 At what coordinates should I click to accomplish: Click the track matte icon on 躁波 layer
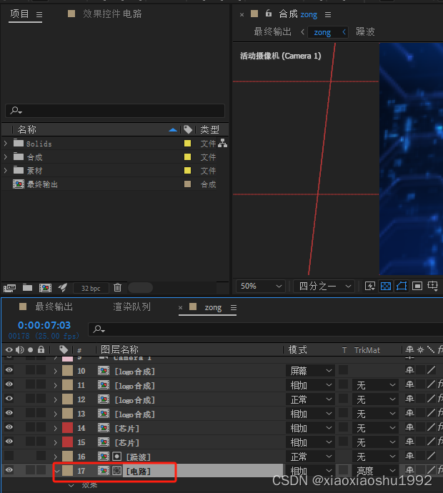[x=116, y=457]
